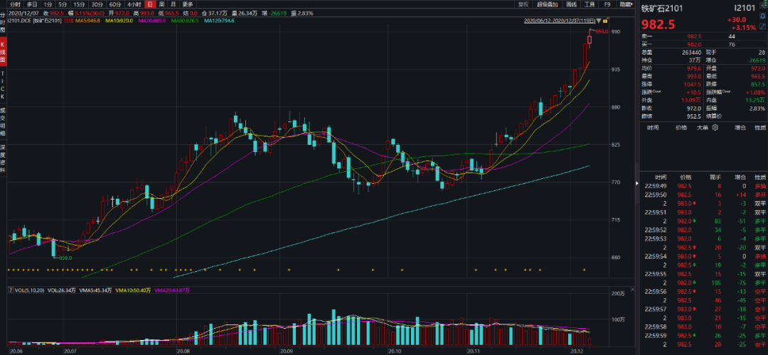Click the 买一 bid price 982.0

695,45
